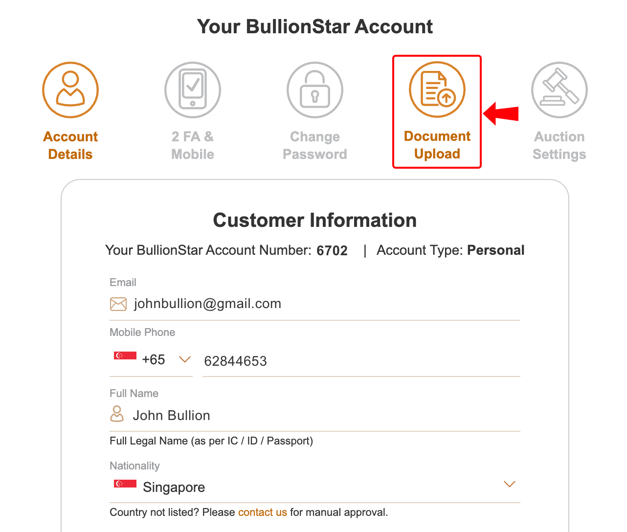
Task: Switch to the Auction Settings tab label
Action: click(560, 145)
